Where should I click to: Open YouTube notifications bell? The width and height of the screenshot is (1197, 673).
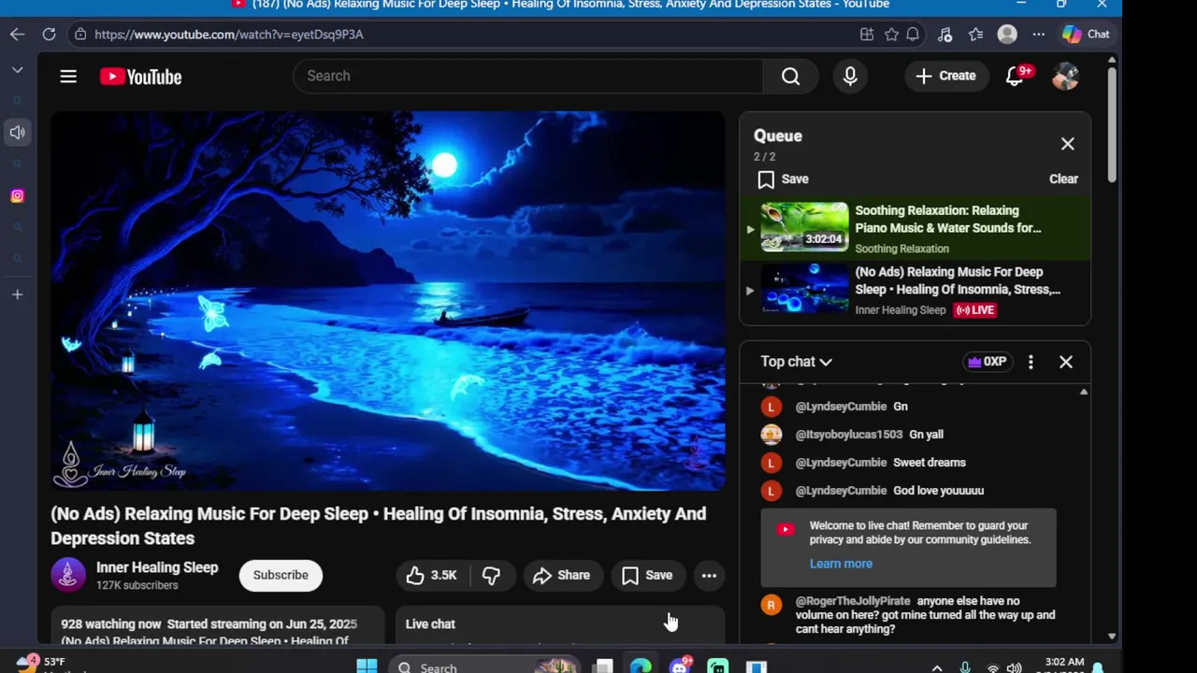(x=1016, y=76)
